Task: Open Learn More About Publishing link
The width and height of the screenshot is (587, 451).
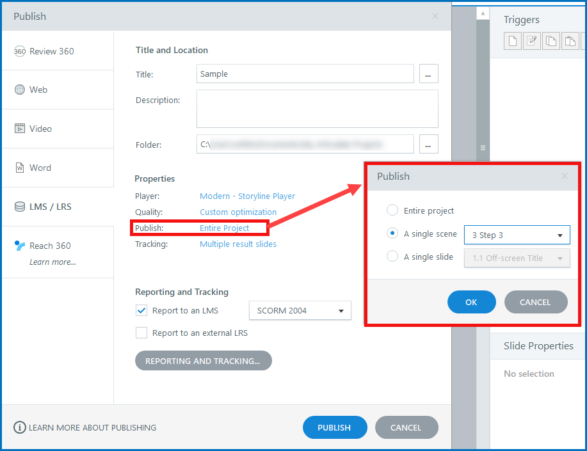Action: (x=92, y=427)
